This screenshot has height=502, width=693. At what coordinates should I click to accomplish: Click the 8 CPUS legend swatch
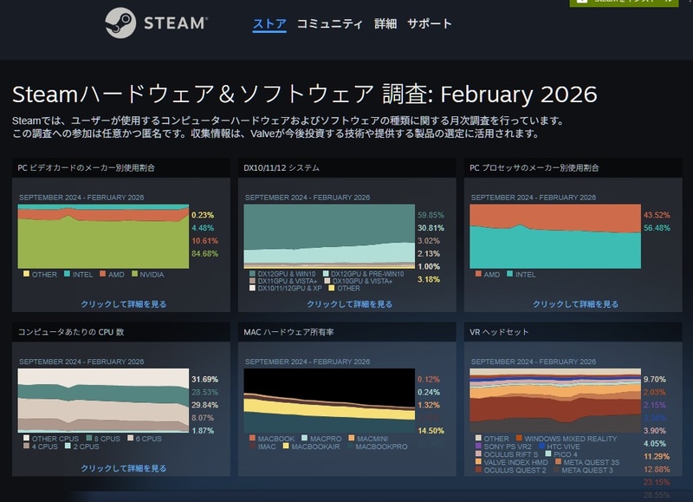89,438
